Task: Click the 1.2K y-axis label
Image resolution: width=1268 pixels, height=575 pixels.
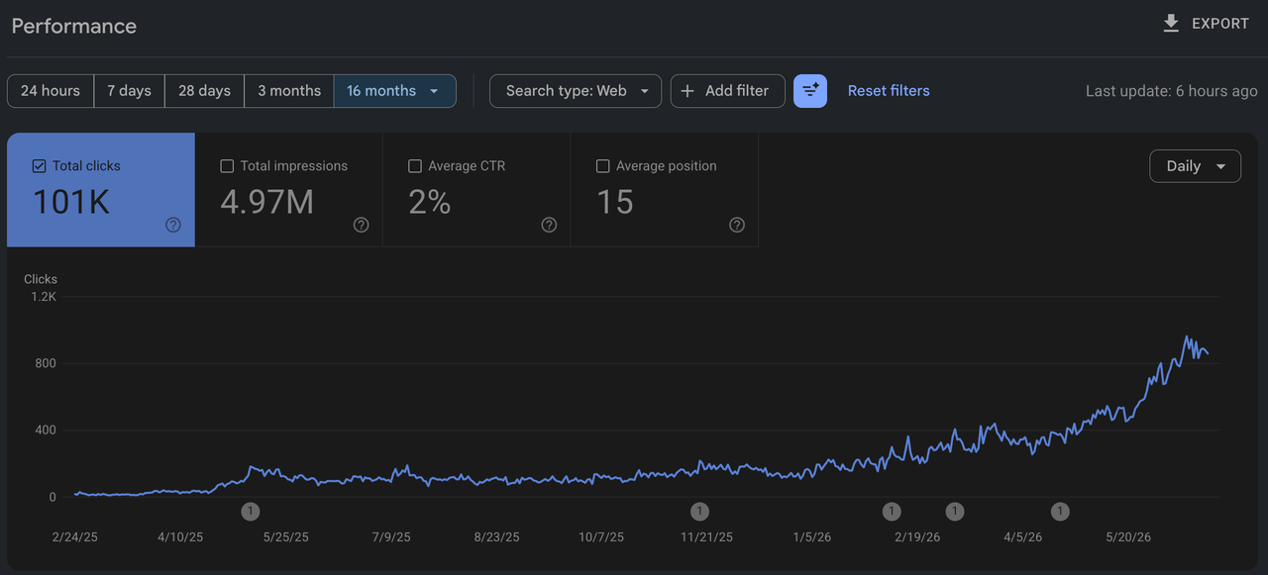Action: click(44, 297)
